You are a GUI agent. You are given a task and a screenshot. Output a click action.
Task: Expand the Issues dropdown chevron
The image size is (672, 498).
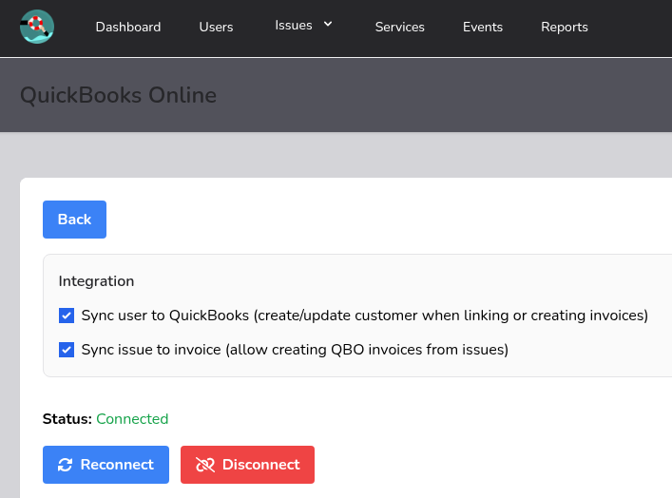point(328,24)
